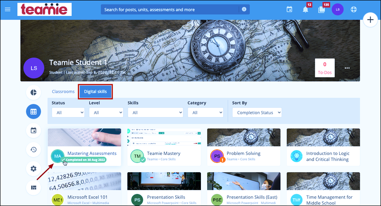This screenshot has height=206, width=381.
Task: Open the materials icon with 135 badge
Action: click(x=321, y=10)
